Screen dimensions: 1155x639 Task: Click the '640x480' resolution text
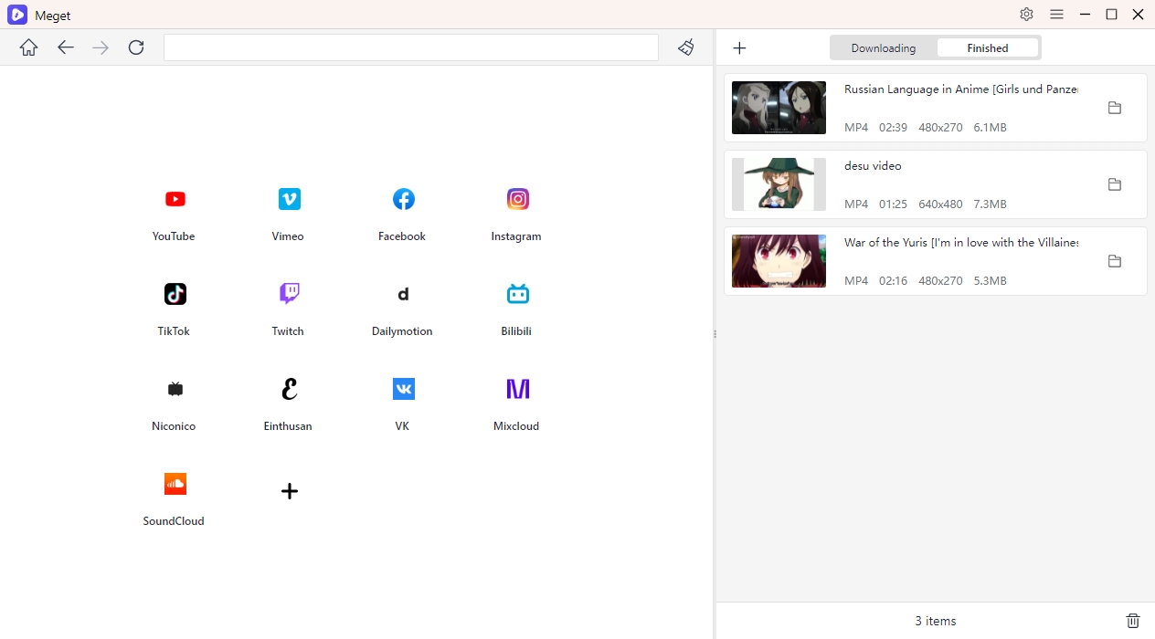[941, 204]
